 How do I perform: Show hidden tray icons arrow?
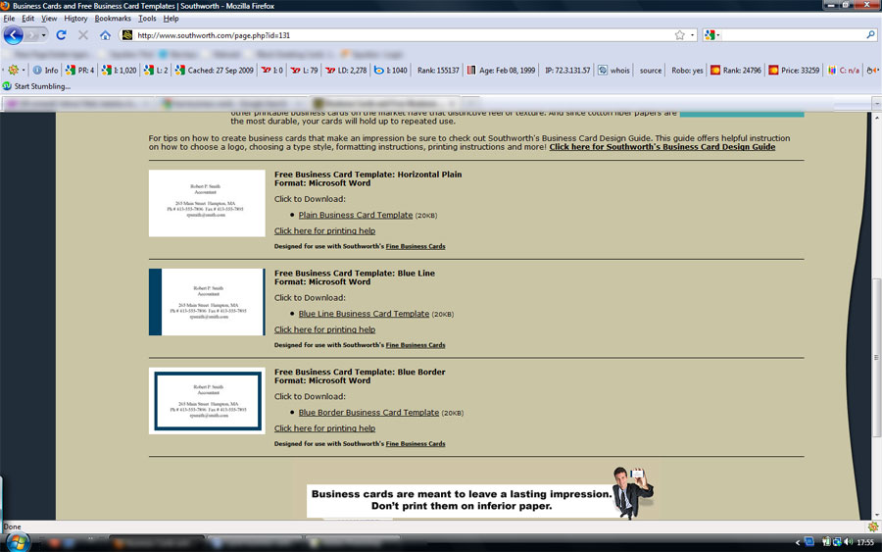[x=797, y=542]
